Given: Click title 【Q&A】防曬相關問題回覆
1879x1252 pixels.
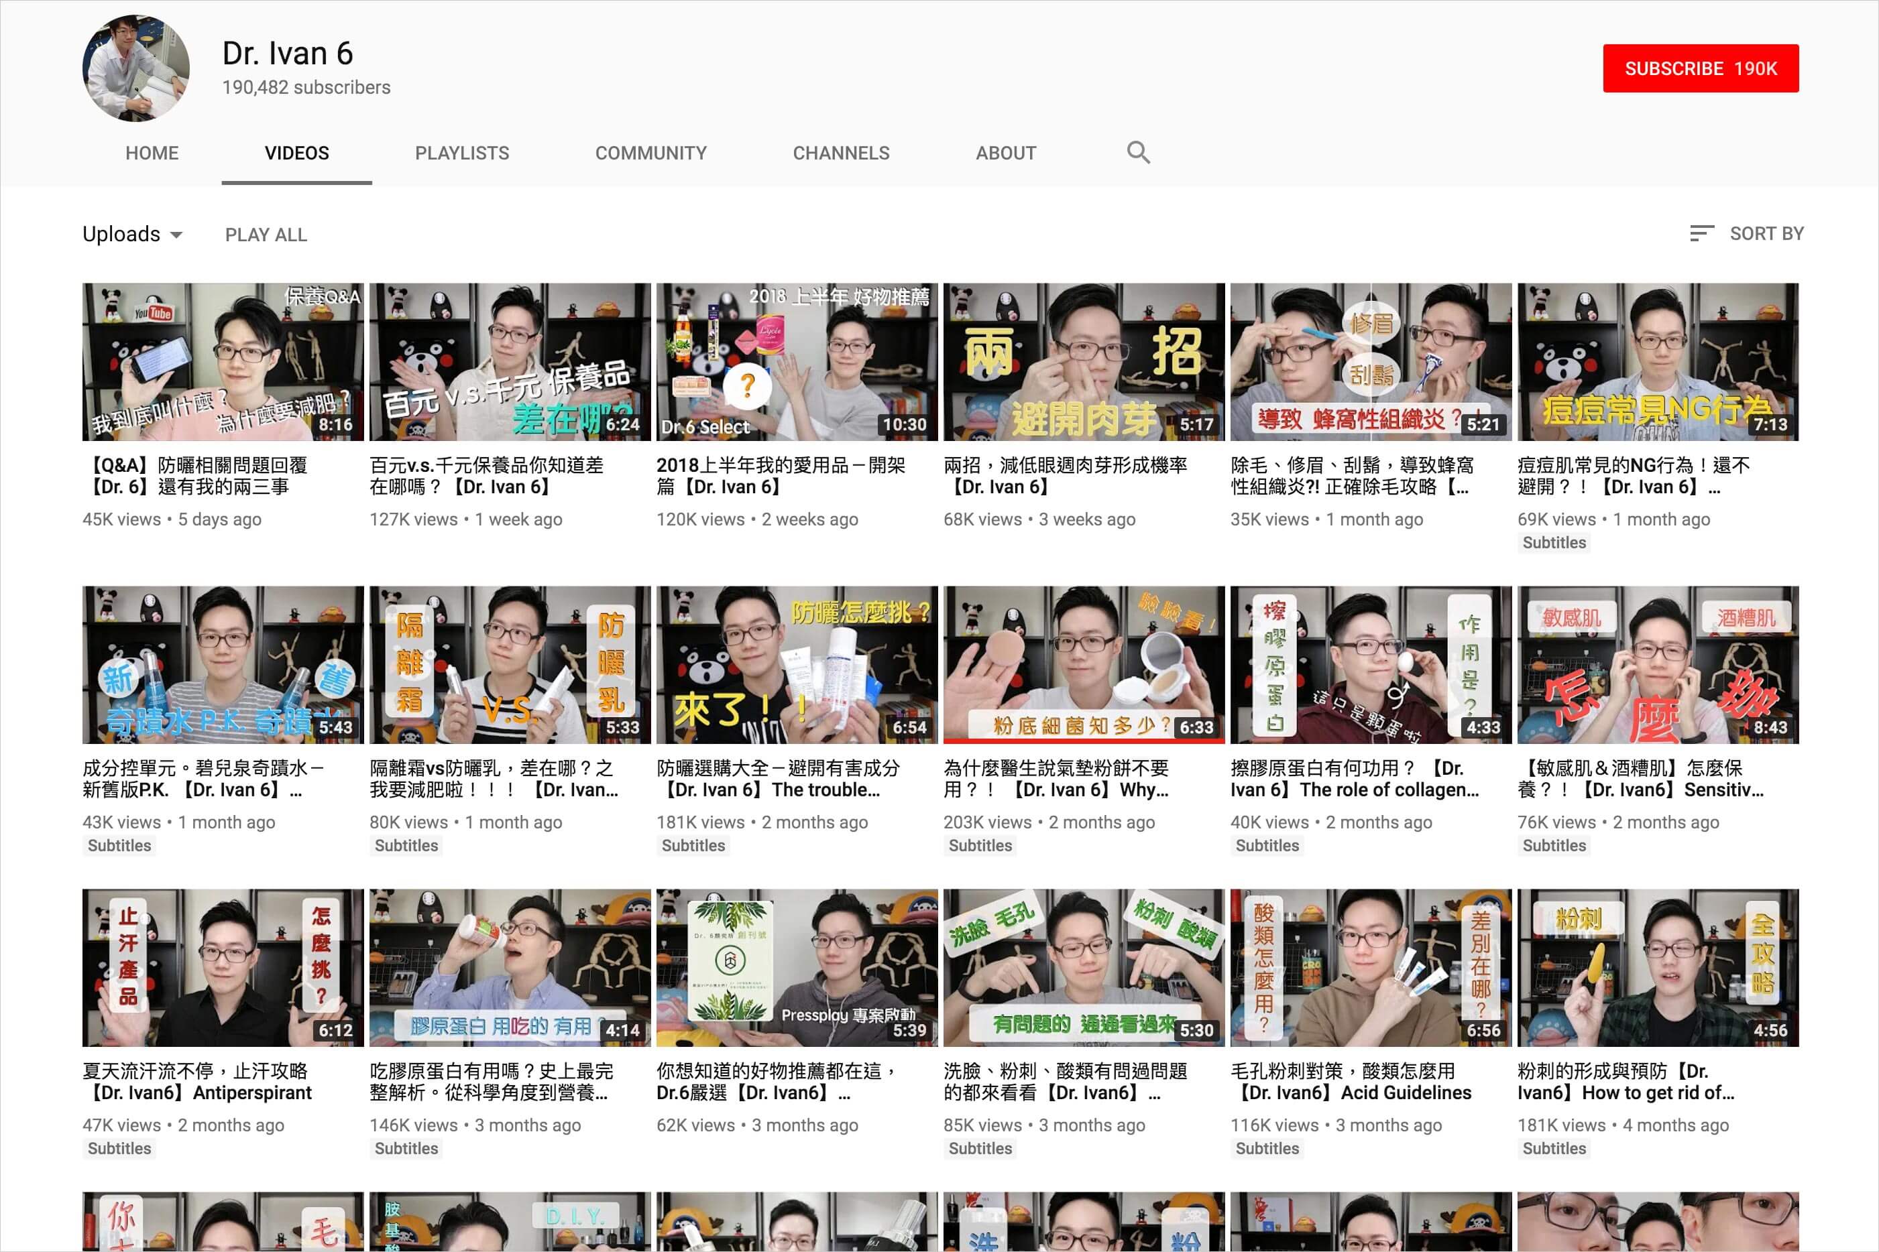Looking at the screenshot, I should (196, 476).
